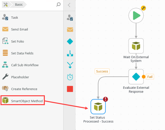Select the green Start step on canvas
Viewport: 165px width, 130px height.
[136, 15]
